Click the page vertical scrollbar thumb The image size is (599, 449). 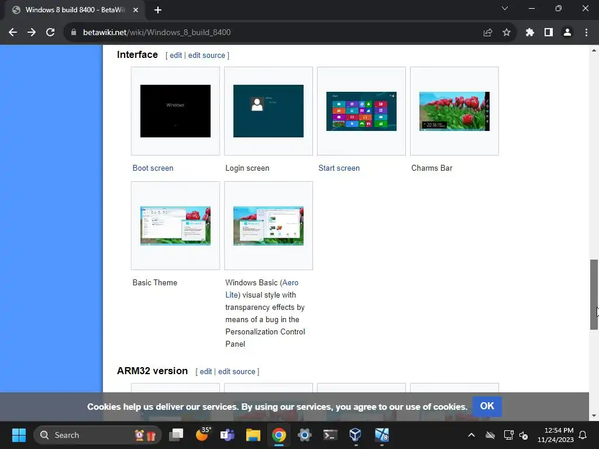click(594, 295)
